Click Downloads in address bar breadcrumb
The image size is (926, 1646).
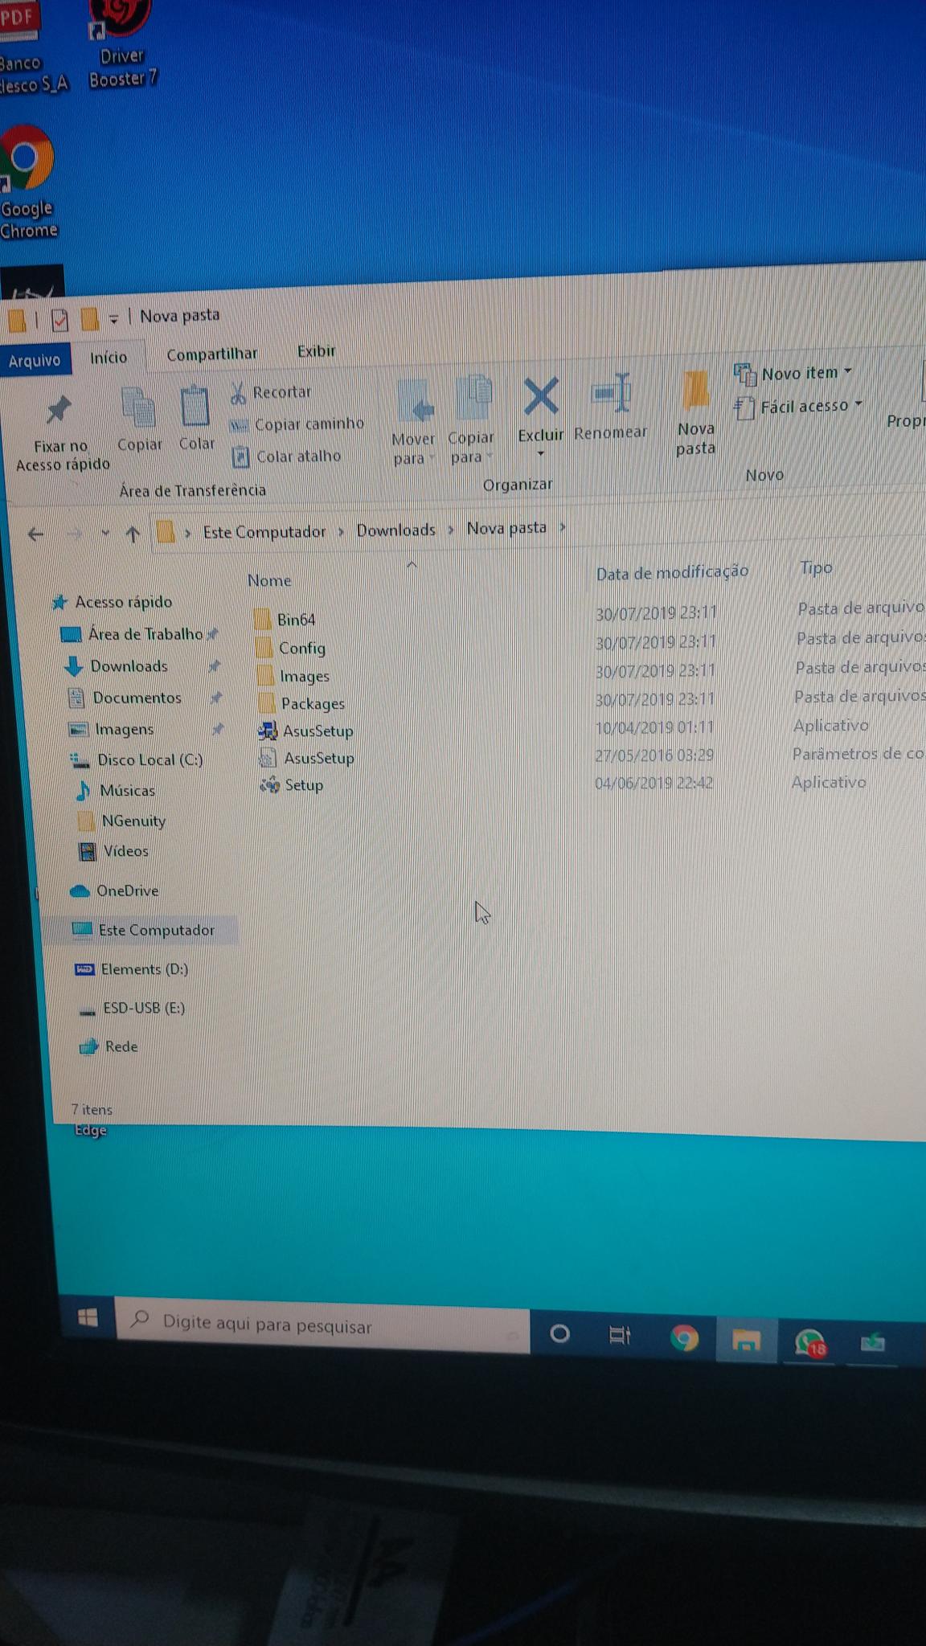395,530
